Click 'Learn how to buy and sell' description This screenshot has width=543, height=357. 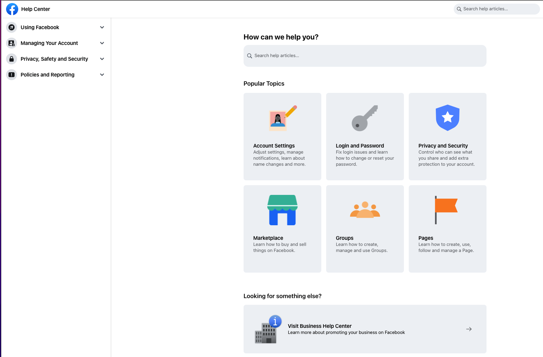(x=280, y=247)
